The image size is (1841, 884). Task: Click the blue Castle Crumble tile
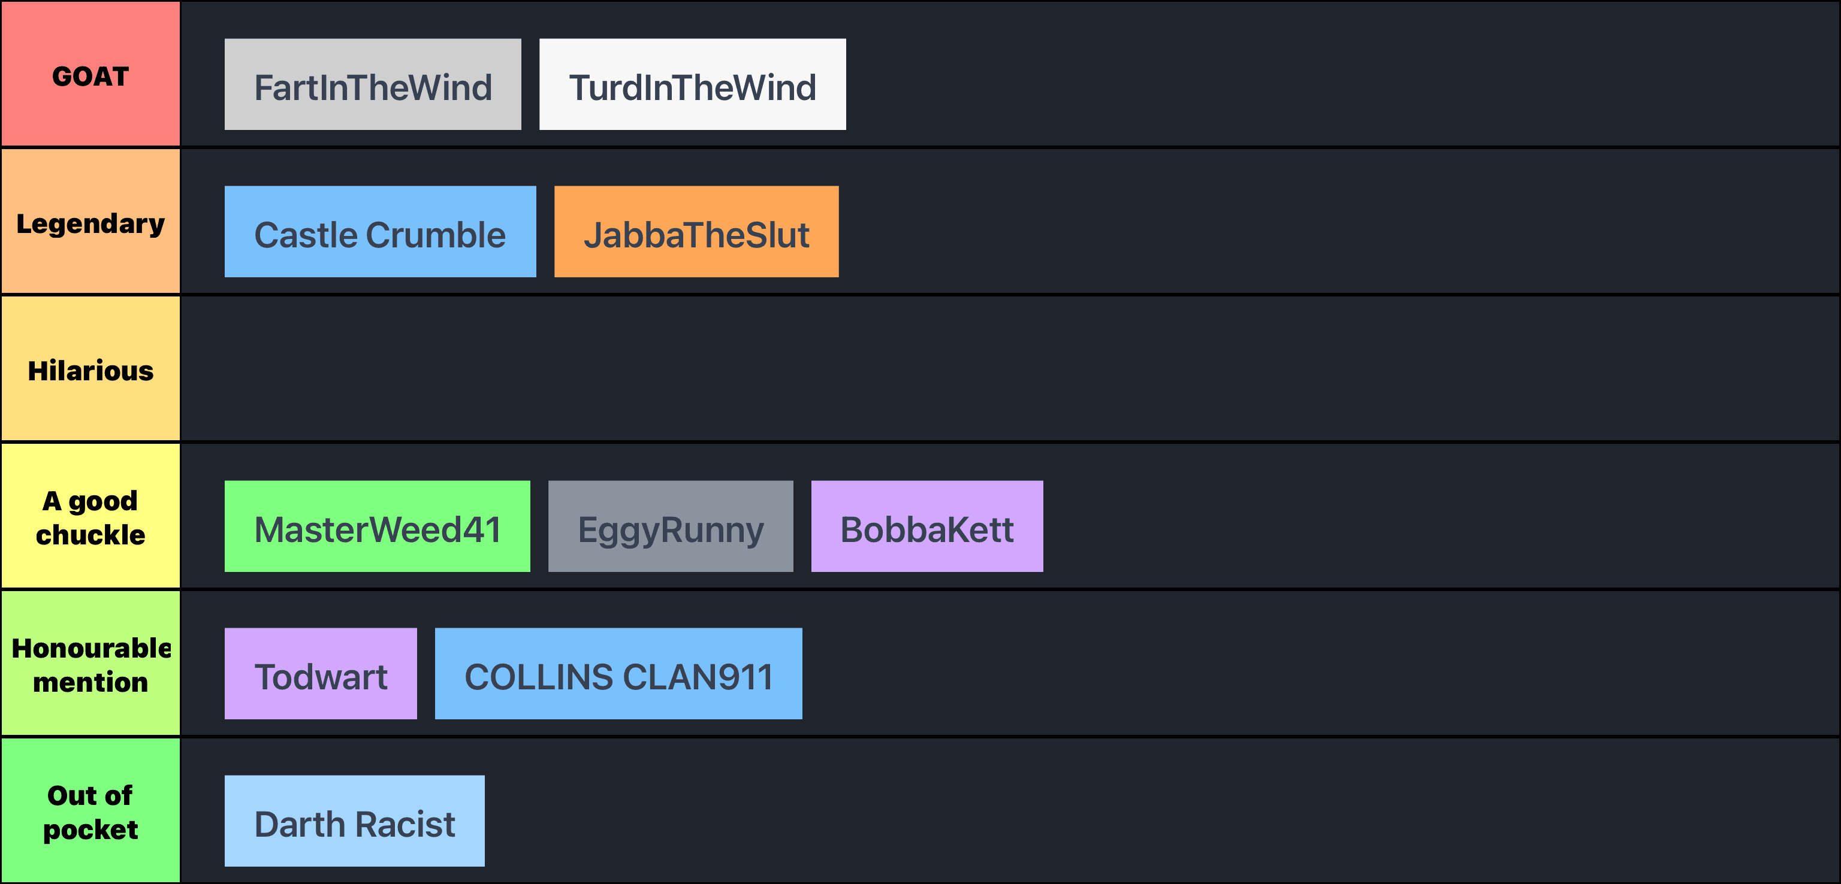point(379,232)
